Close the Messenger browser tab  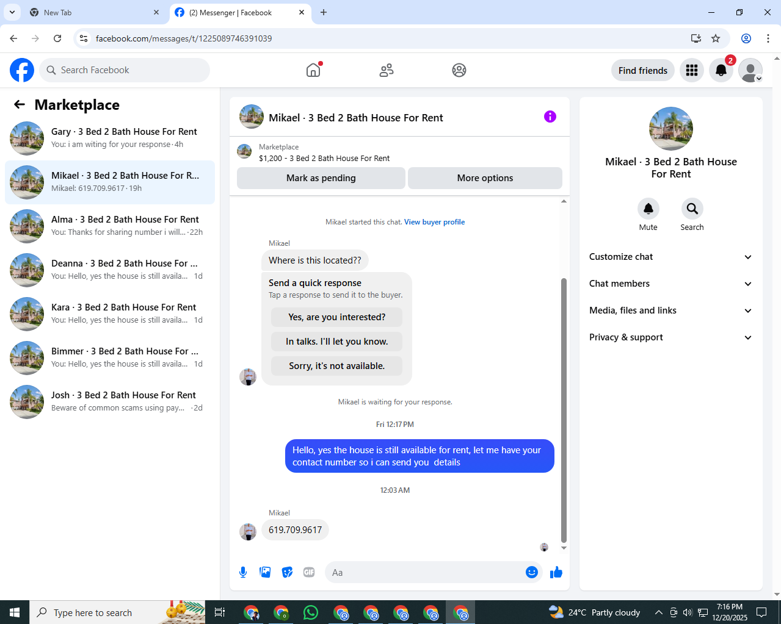pyautogui.click(x=302, y=12)
